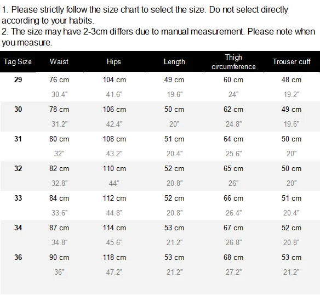The height and width of the screenshot is (295, 320).
Task: Select the Hips column header
Action: click(x=113, y=62)
